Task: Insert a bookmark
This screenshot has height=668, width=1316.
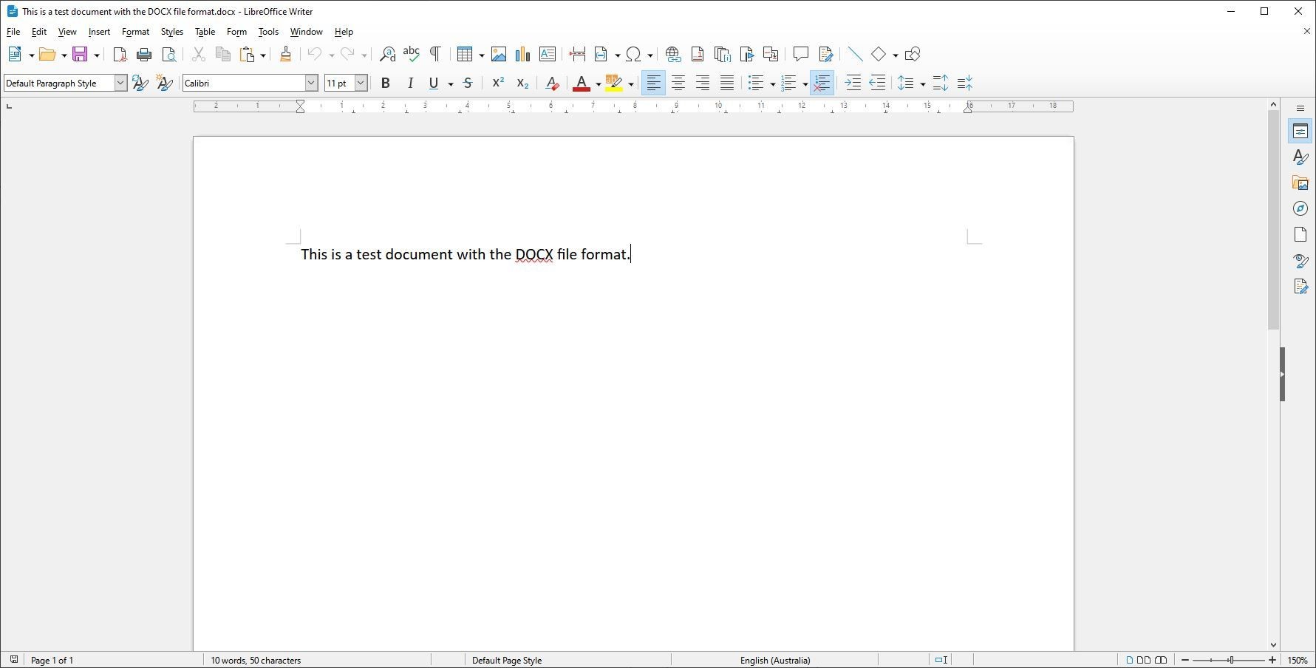Action: tap(746, 54)
